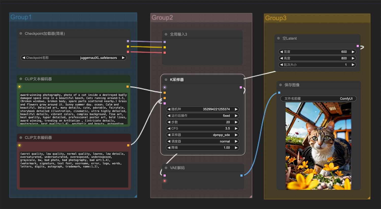The height and width of the screenshot is (209, 381).
Task: Click the 采样器 right arrow for next sampler
Action: point(236,135)
